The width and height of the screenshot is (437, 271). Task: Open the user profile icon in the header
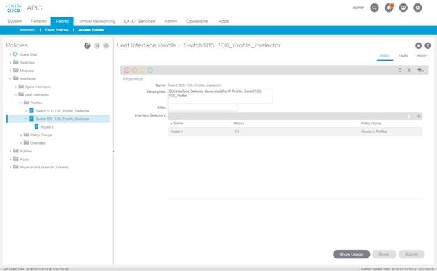(x=403, y=8)
